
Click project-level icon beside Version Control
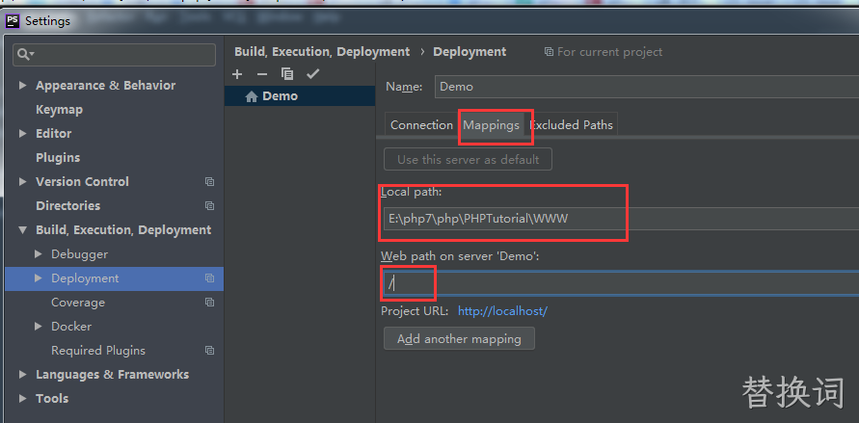pos(209,182)
